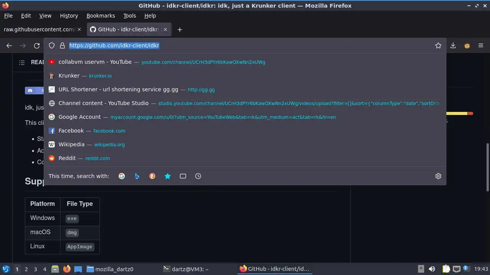Launch Firefox from taskbar quick launcher
490x275 pixels.
click(67, 269)
